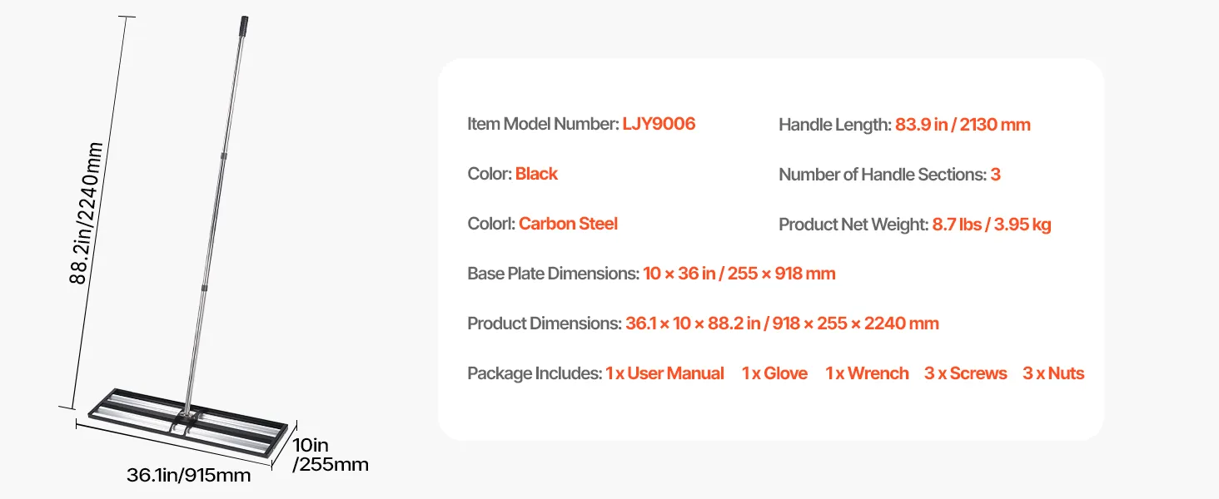
Task: Click the Number of Handle Sections label
Action: click(883, 175)
